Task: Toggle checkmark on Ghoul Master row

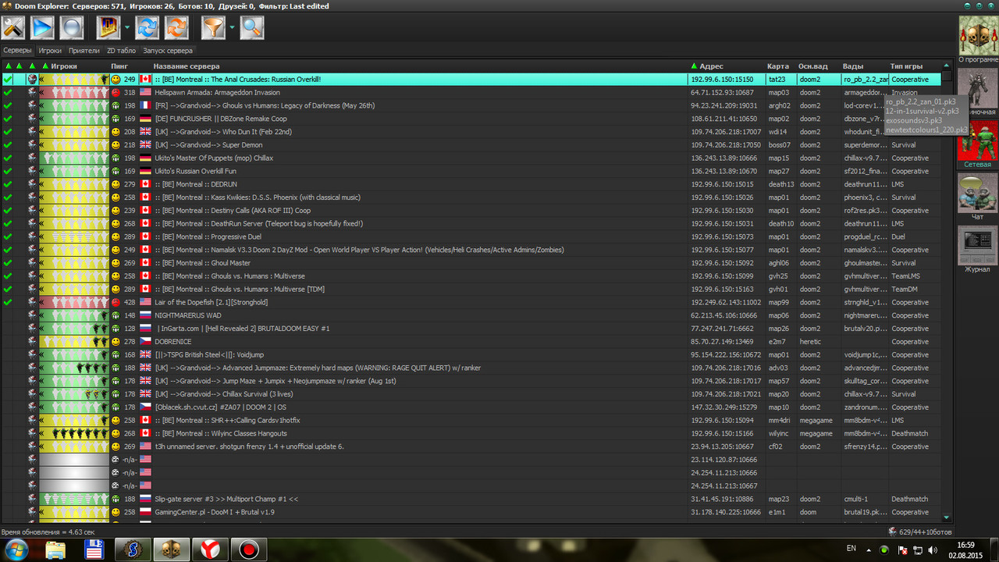Action: coord(7,263)
